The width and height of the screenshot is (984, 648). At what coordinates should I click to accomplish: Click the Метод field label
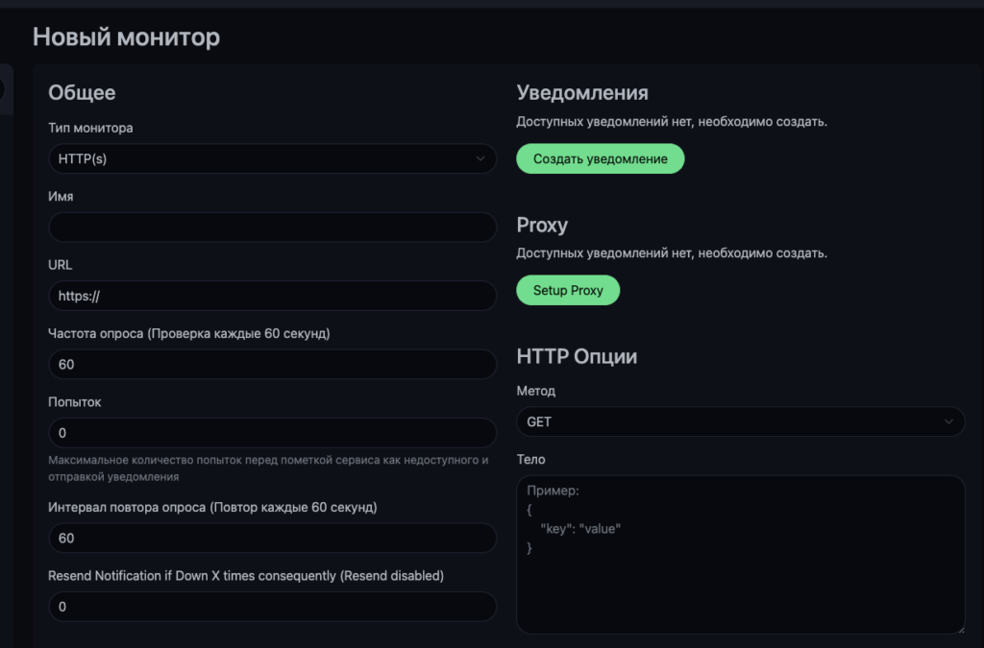pyautogui.click(x=536, y=392)
